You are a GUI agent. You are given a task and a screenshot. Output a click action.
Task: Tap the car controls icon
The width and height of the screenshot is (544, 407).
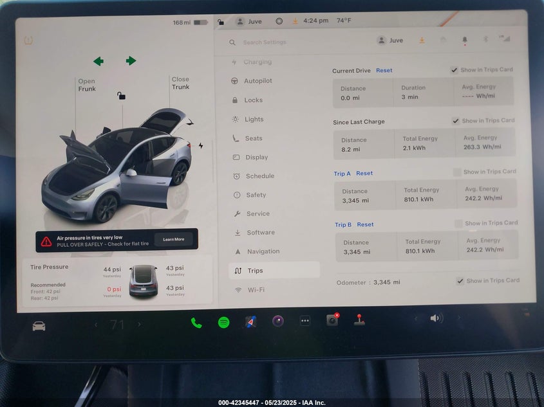[39, 326]
